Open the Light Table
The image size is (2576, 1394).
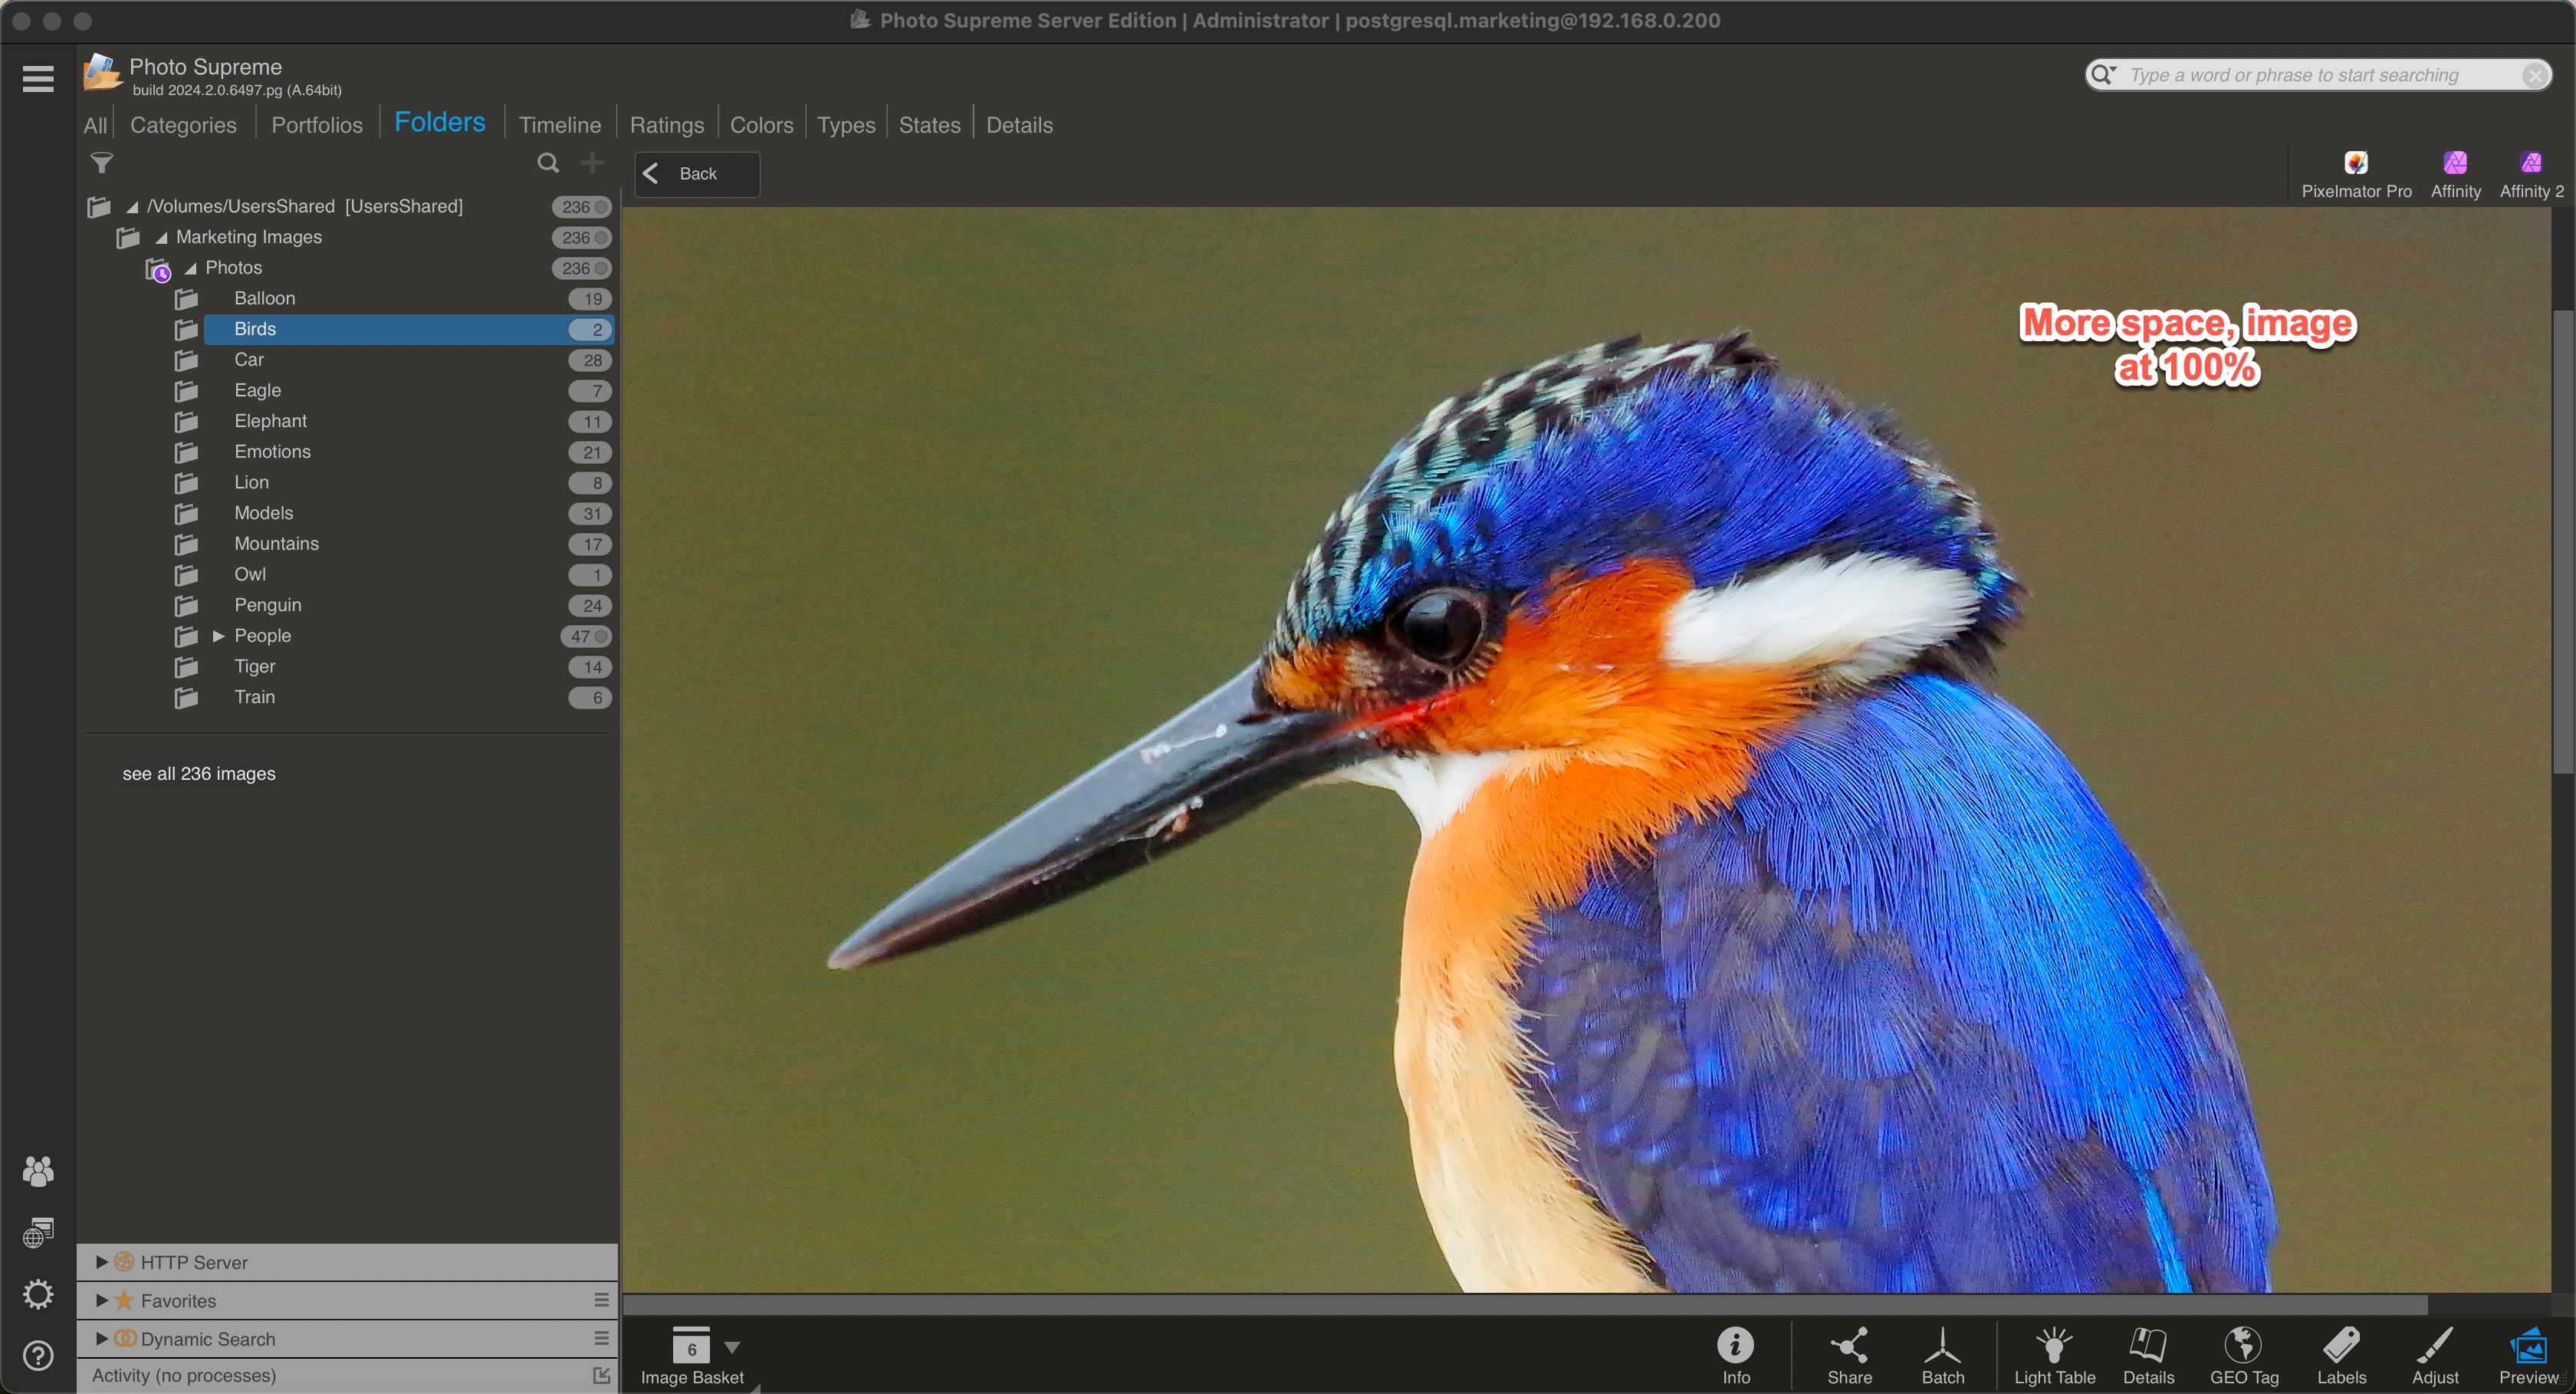[2054, 1356]
